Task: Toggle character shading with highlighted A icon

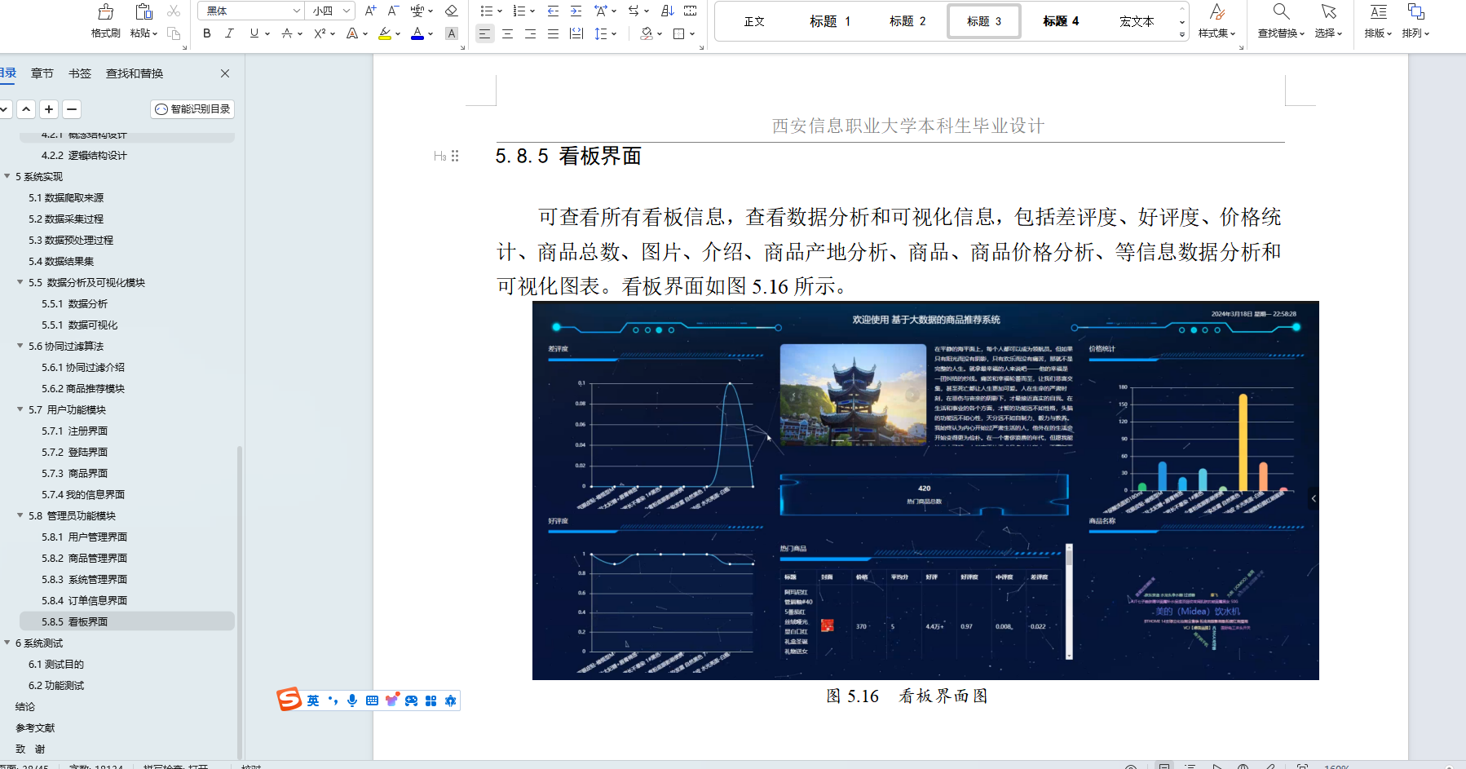Action: pos(452,33)
